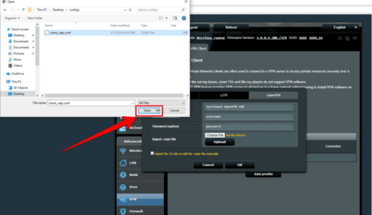Open IPv6 settings in router sidebar

pyautogui.click(x=140, y=187)
